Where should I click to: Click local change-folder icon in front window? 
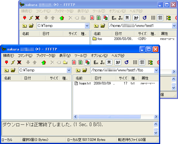pyautogui.click(x=13, y=70)
